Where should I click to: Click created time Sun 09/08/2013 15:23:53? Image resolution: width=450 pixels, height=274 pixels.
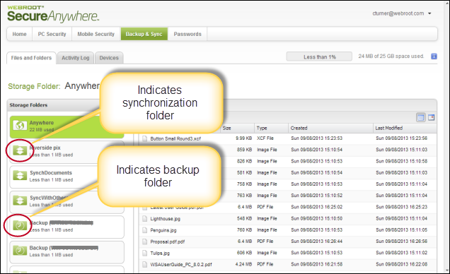316,138
